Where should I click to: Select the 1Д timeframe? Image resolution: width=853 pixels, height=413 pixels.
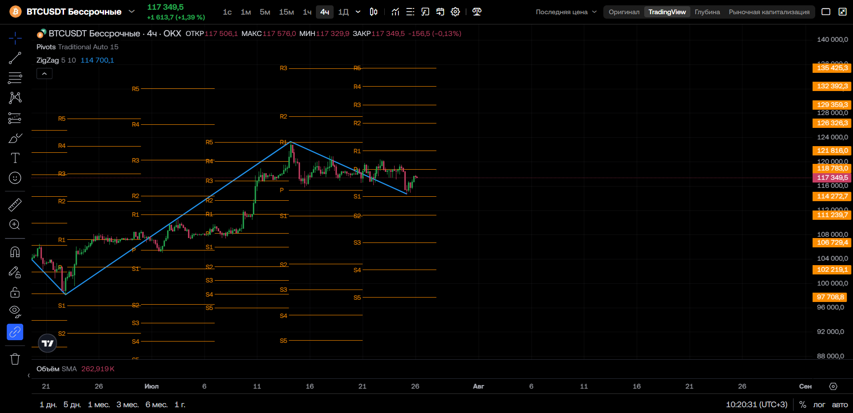[x=343, y=12]
